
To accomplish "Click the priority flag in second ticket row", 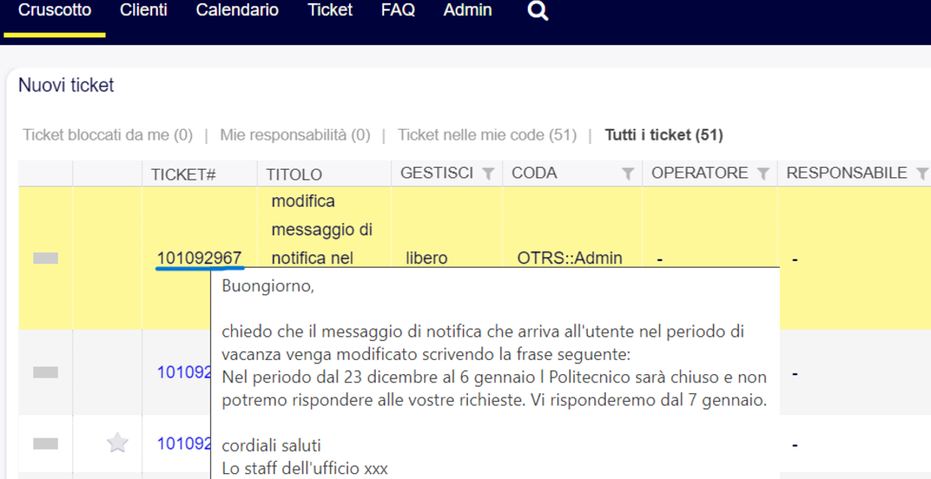I will (x=46, y=372).
